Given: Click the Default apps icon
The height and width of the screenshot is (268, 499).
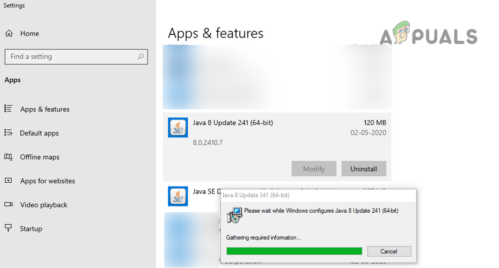Looking at the screenshot, I should (8, 132).
